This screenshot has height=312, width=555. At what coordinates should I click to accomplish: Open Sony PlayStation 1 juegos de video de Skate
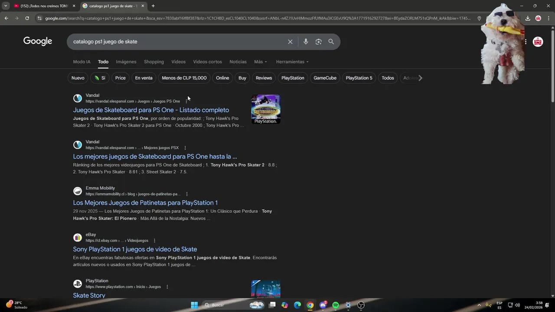point(135,249)
